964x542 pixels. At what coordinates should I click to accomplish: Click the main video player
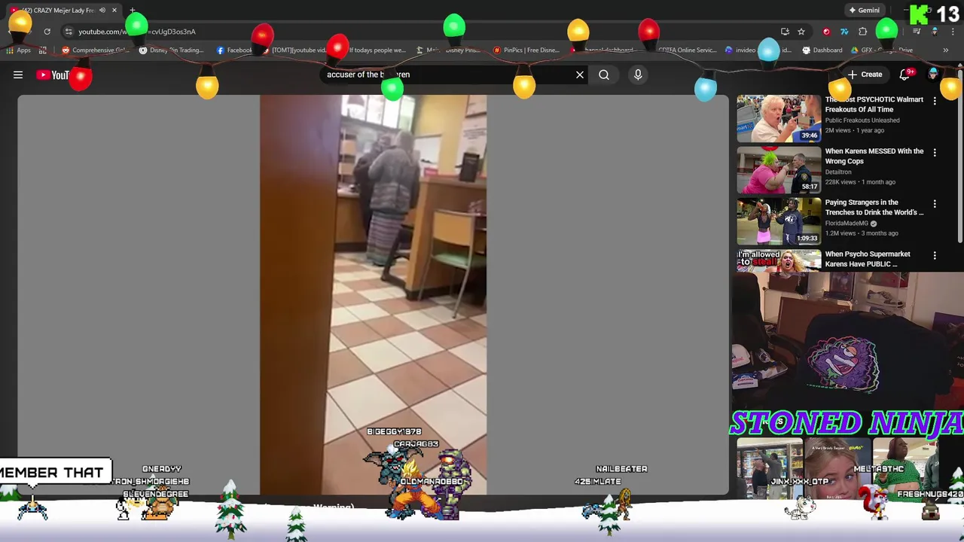pyautogui.click(x=373, y=294)
